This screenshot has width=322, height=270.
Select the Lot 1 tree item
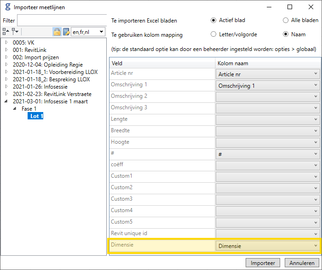click(x=35, y=116)
